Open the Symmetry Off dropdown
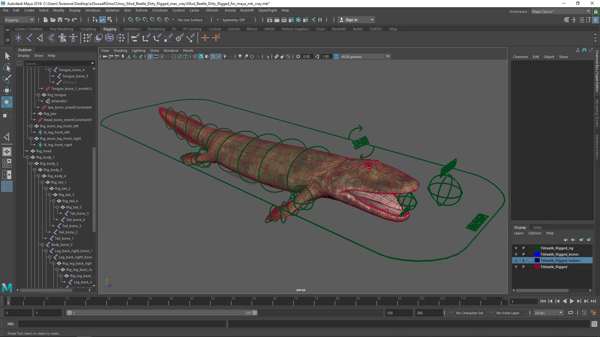This screenshot has width=600, height=337. tap(236, 20)
